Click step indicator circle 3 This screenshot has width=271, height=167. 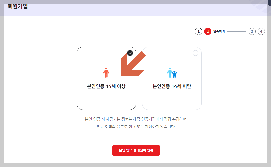point(252,31)
